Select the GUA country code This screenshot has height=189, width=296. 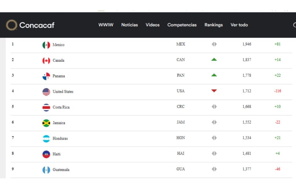tap(181, 169)
